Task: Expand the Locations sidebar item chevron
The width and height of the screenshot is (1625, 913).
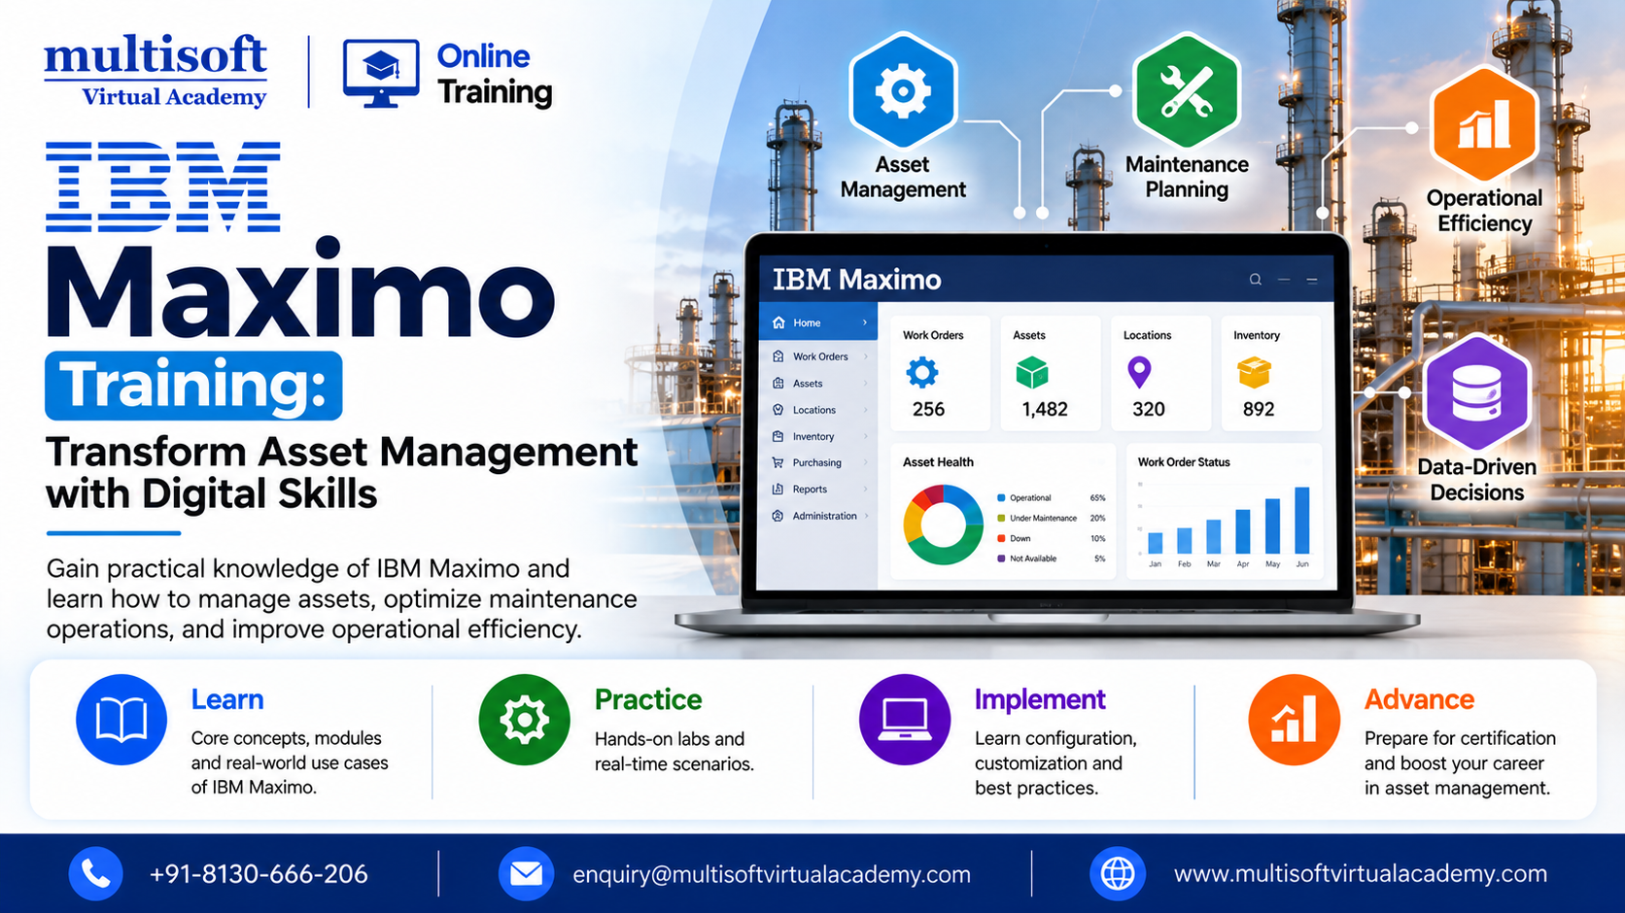Action: point(865,410)
